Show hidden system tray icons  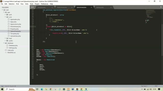pyautogui.click(x=142, y=89)
